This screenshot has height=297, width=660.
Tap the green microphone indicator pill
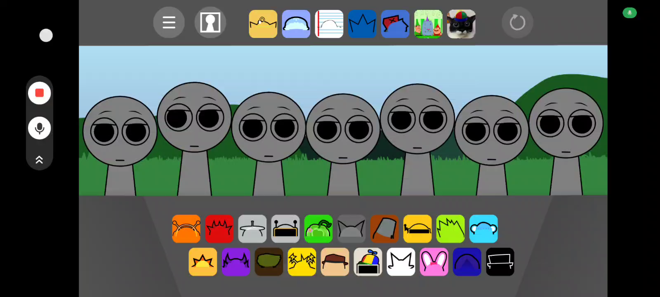[629, 13]
